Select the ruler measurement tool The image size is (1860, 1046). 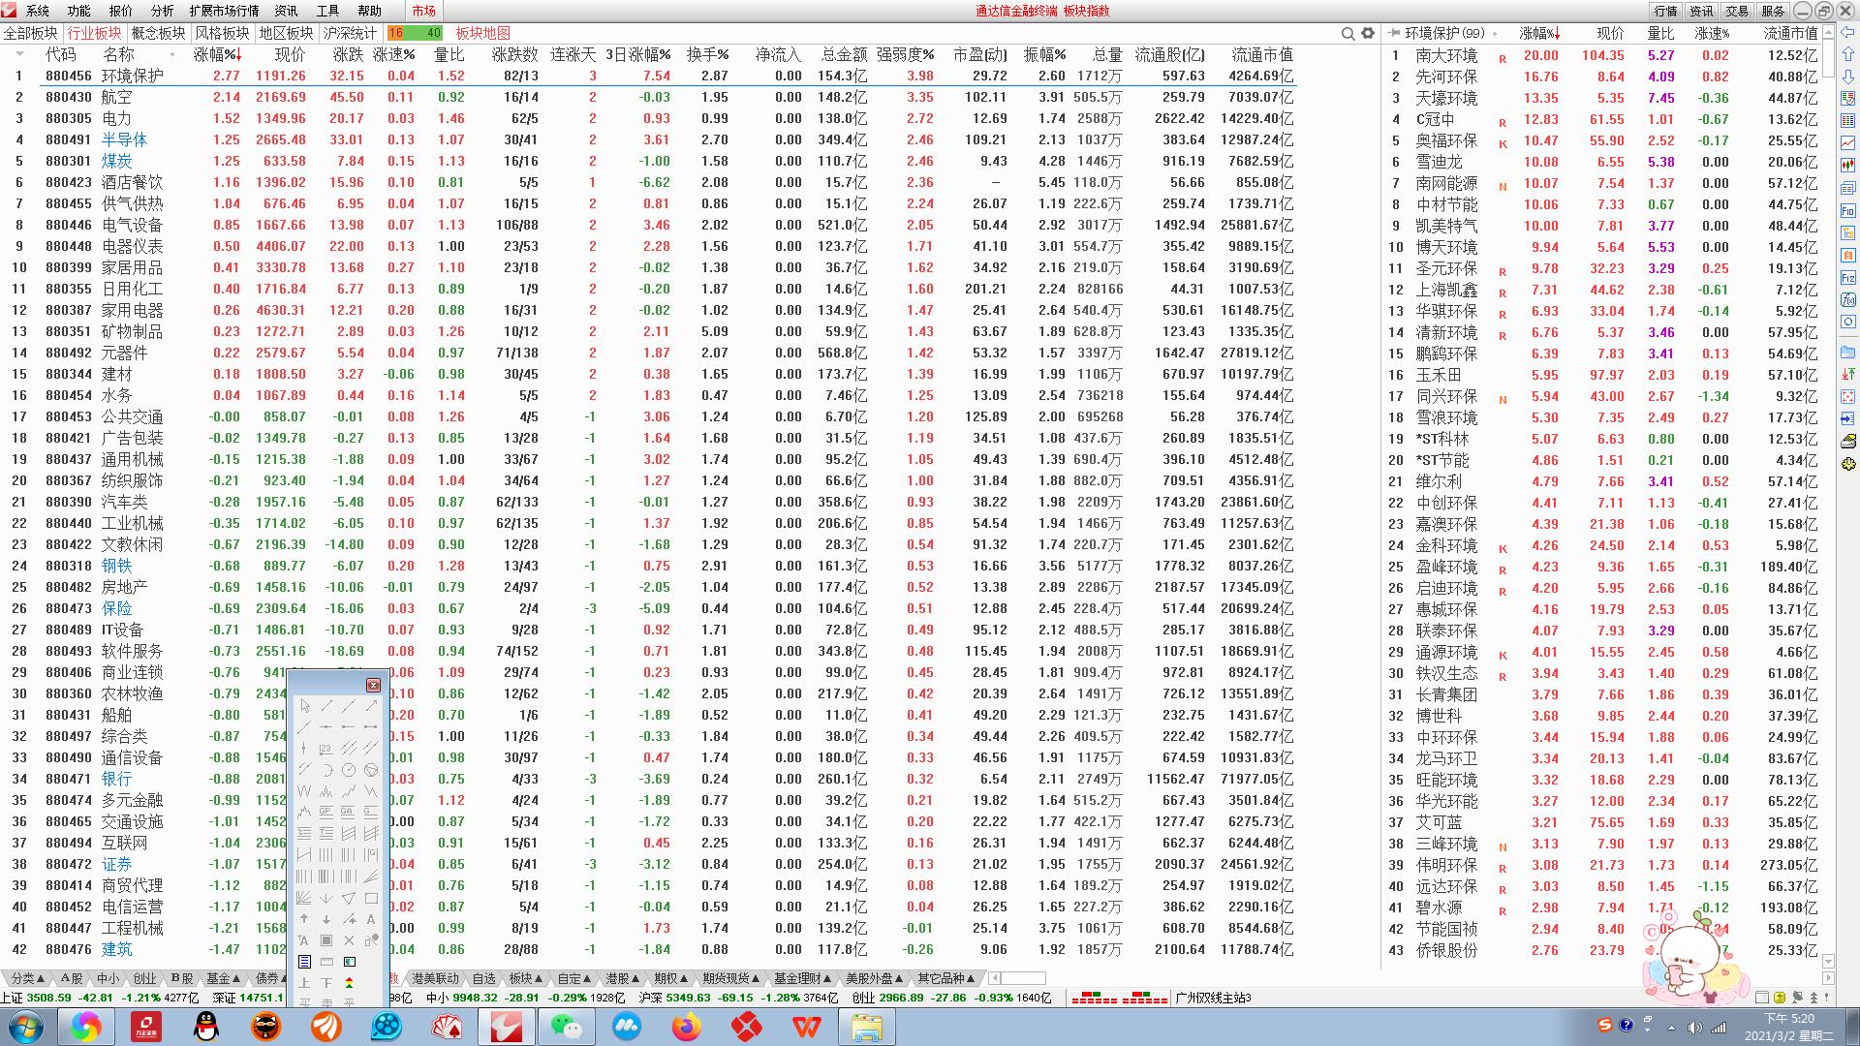click(326, 962)
